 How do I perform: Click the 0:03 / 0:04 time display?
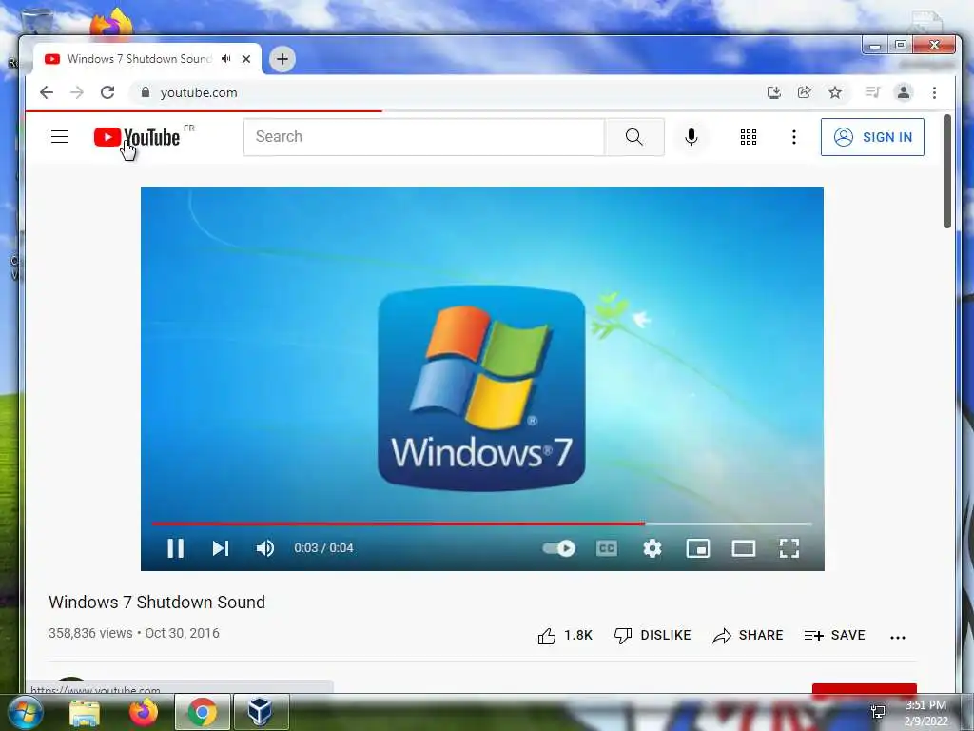[x=323, y=548]
